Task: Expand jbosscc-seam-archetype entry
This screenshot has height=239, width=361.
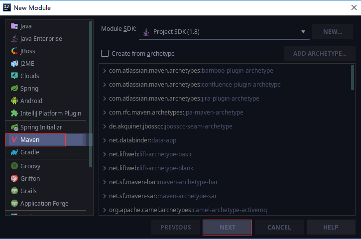Action: coord(105,126)
